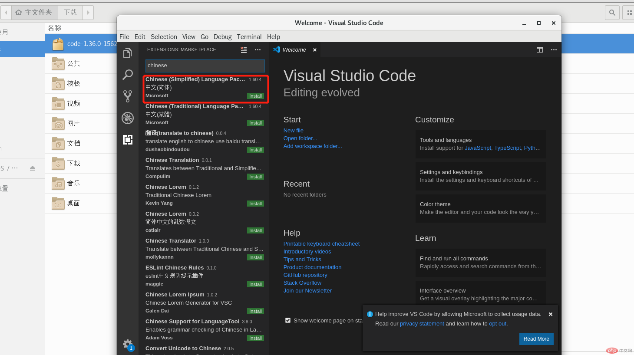The height and width of the screenshot is (355, 634).
Task: Open the Manage gear icon in VS Code
Action: tap(127, 344)
